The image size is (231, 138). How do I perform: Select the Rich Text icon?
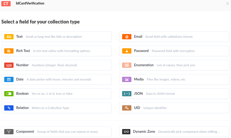9,51
